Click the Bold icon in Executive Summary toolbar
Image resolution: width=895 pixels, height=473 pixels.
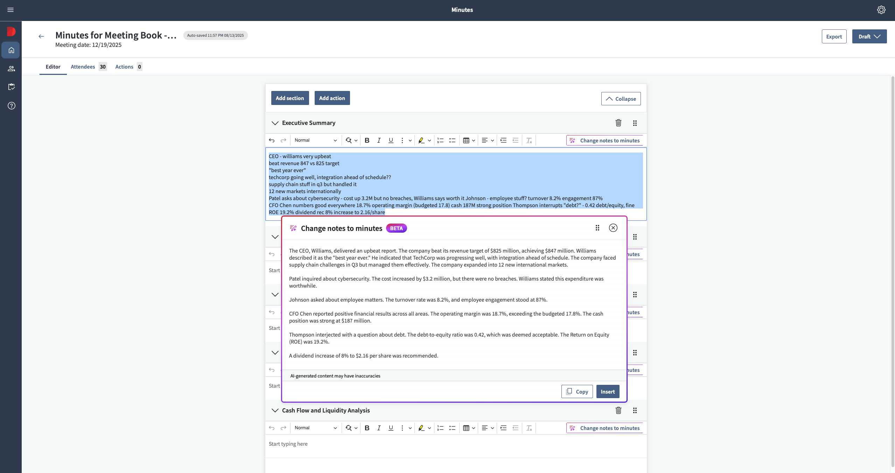(367, 140)
